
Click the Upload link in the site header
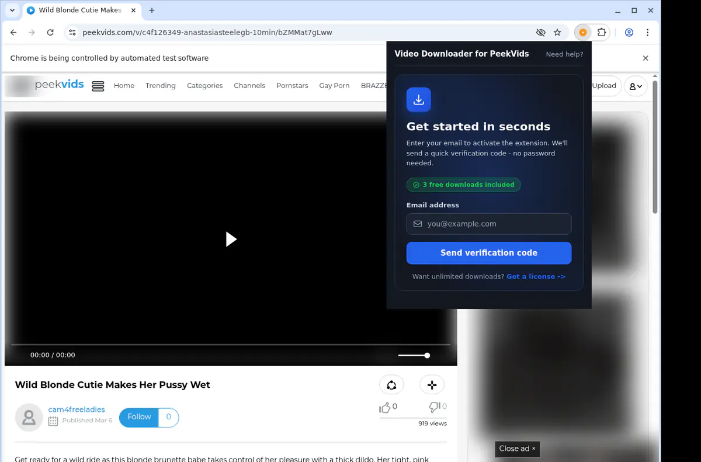(x=604, y=85)
